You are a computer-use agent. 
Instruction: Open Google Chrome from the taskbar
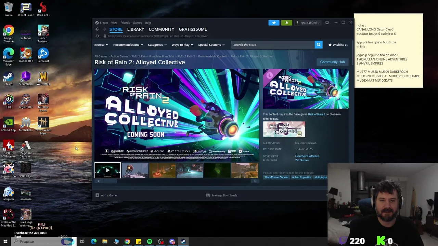(x=127, y=242)
